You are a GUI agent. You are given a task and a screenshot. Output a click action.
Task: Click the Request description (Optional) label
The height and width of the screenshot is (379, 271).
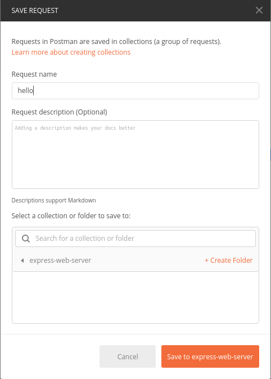pos(60,112)
